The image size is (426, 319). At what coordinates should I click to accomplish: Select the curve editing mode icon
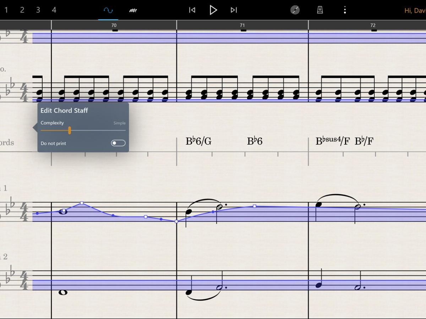pyautogui.click(x=108, y=10)
